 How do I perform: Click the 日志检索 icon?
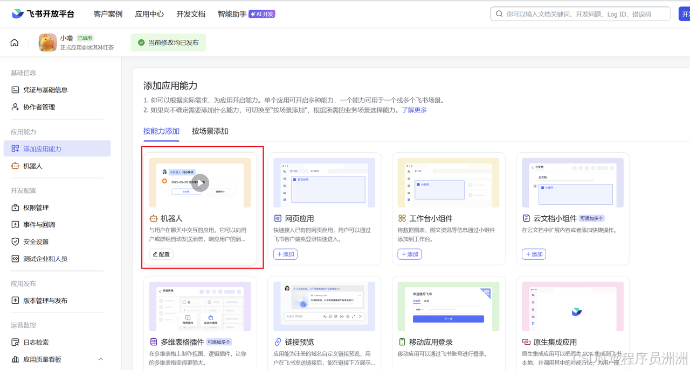point(15,342)
